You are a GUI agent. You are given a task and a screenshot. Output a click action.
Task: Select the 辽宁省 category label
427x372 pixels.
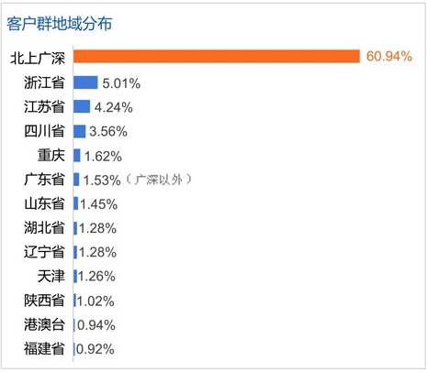tap(44, 252)
